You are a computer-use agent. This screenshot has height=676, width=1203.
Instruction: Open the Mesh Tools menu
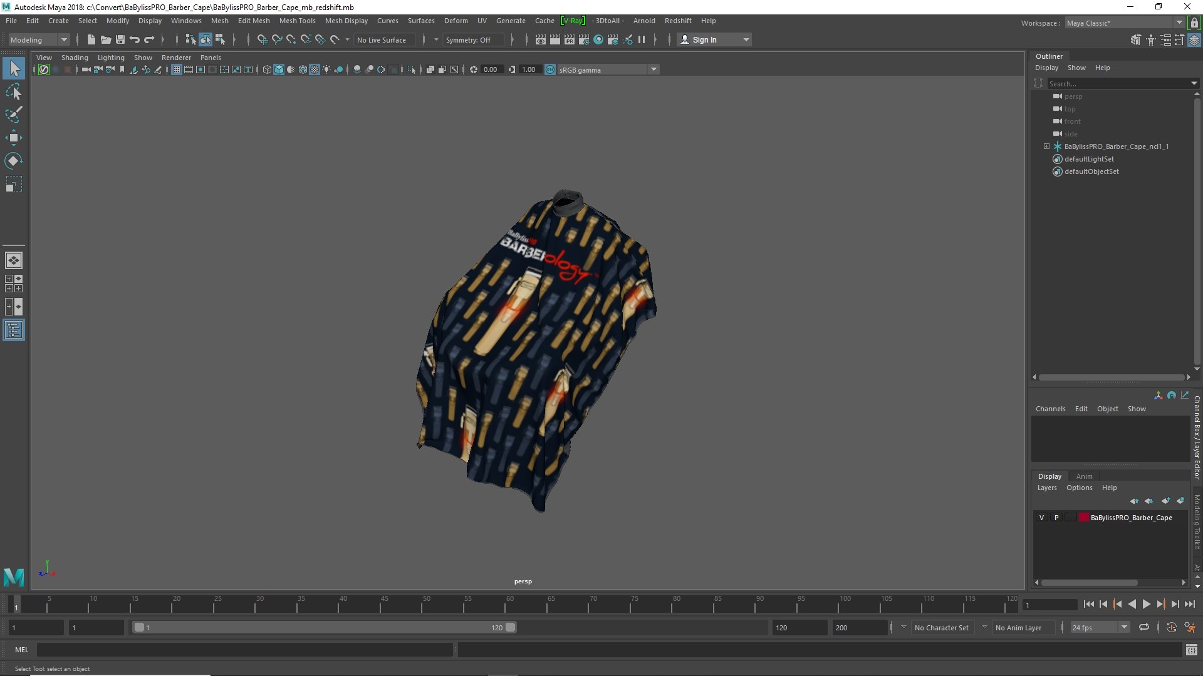297,21
